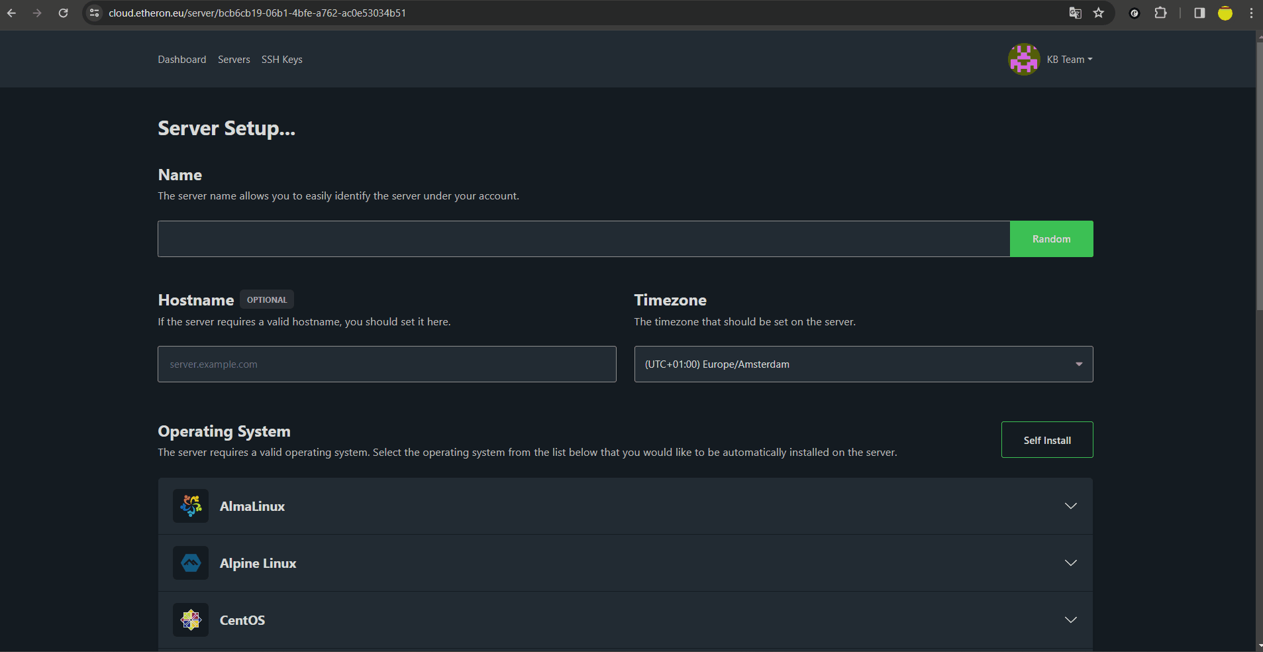
Task: Expand the CentOS row chevron
Action: [x=1070, y=620]
